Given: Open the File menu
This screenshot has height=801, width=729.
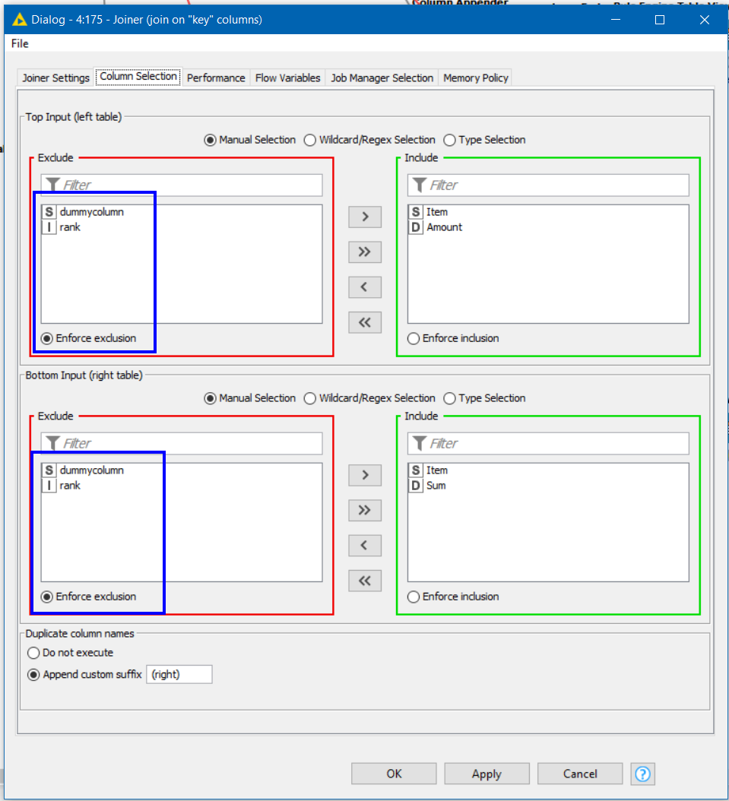Looking at the screenshot, I should point(20,43).
